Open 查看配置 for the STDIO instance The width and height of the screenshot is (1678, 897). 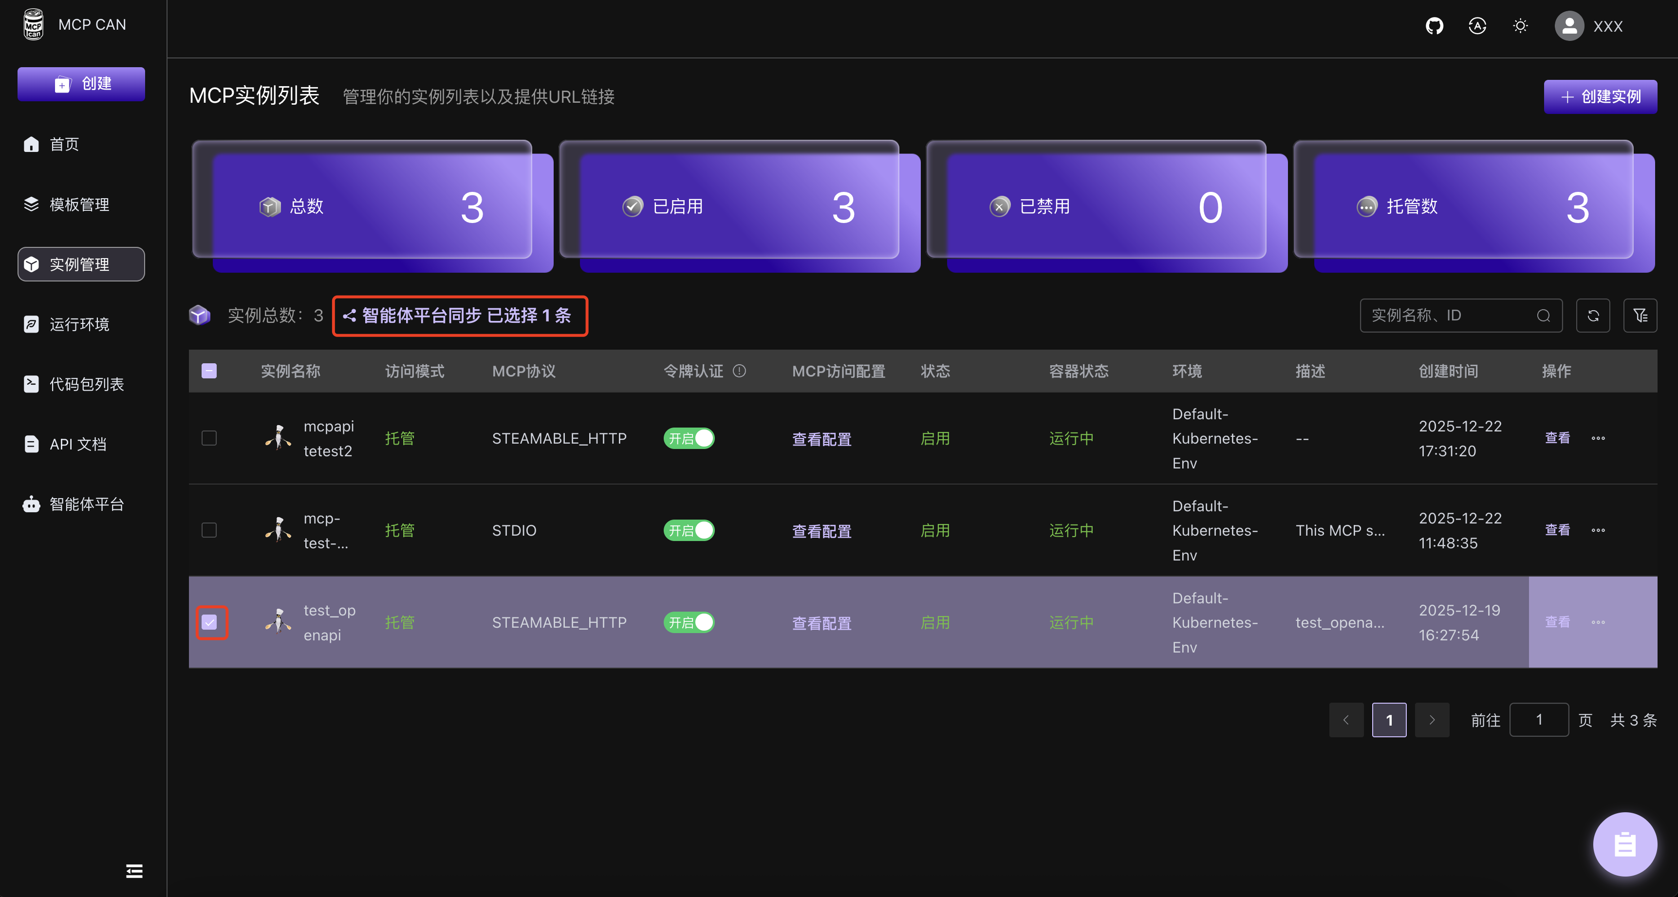click(821, 531)
